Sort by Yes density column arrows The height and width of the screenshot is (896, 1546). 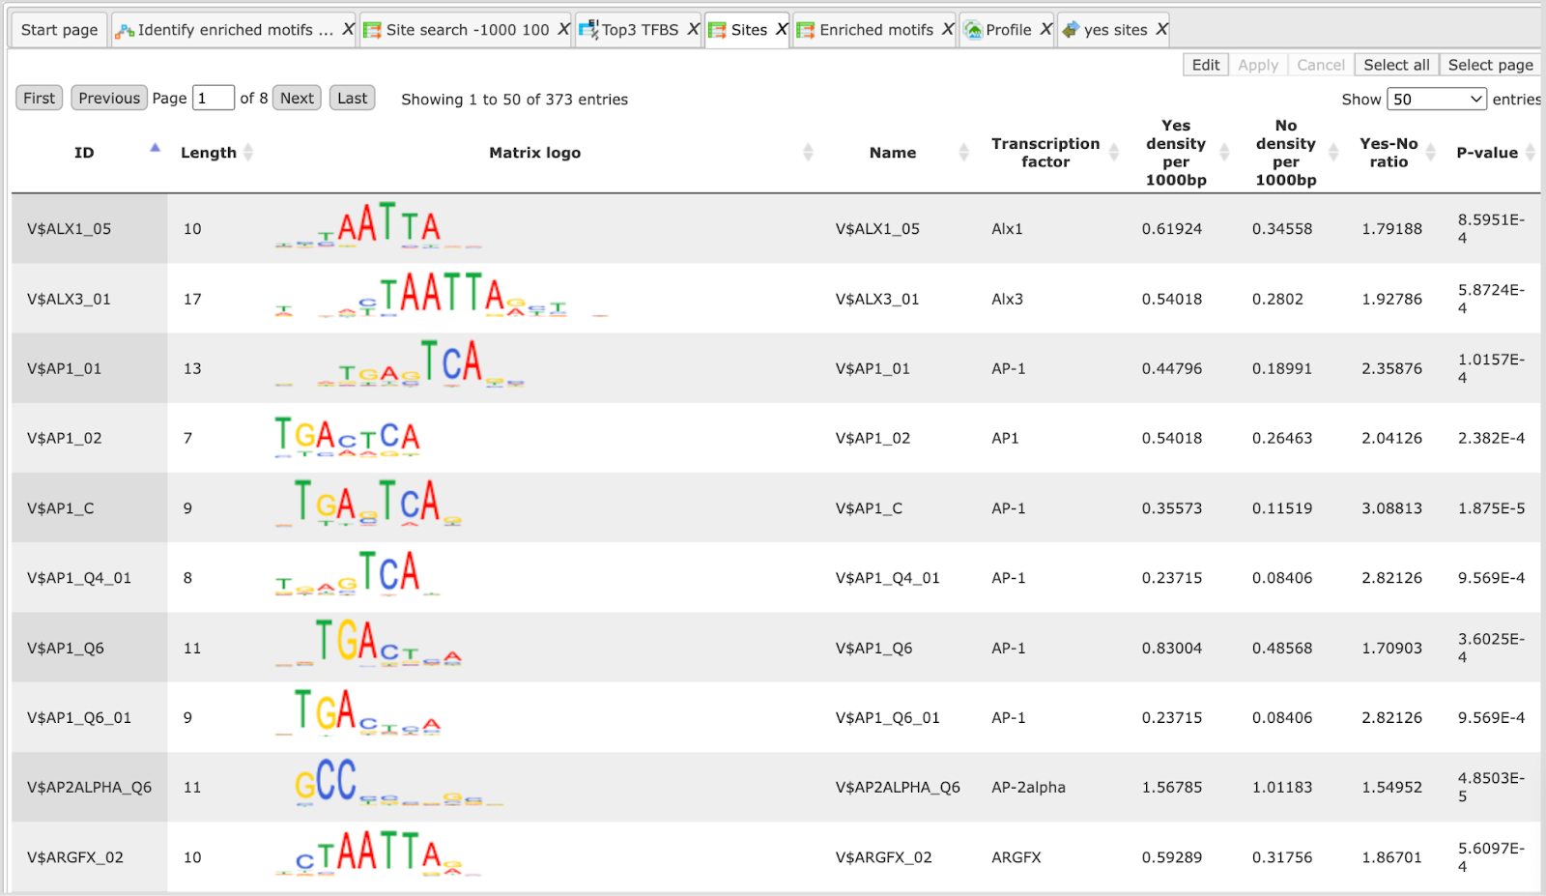pos(1224,152)
